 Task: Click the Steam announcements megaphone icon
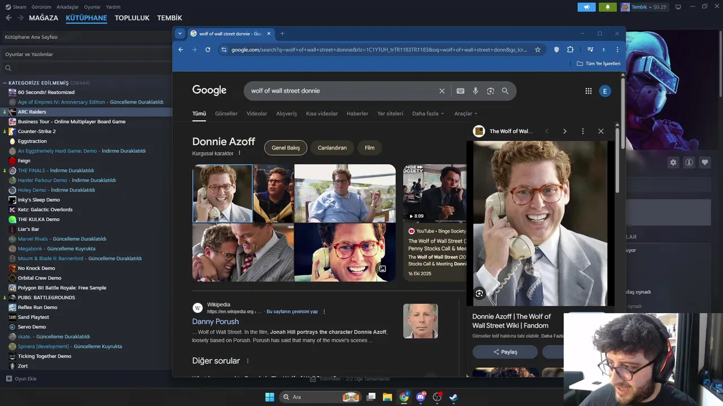click(587, 7)
